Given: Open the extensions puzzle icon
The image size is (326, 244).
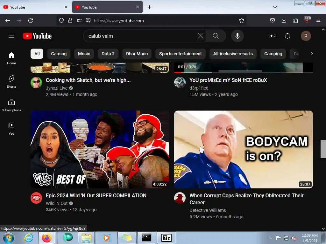Looking at the screenshot, I should [x=295, y=20].
